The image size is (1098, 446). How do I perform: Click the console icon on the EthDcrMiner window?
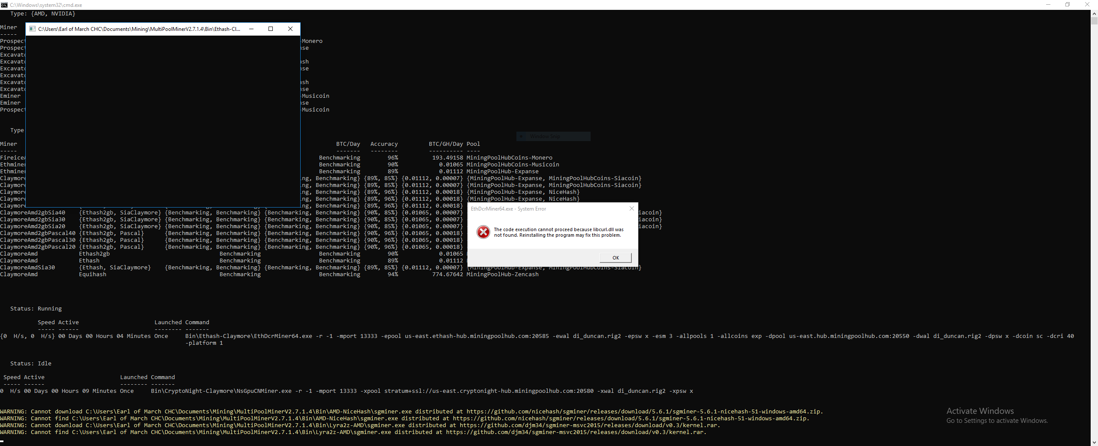tap(32, 29)
